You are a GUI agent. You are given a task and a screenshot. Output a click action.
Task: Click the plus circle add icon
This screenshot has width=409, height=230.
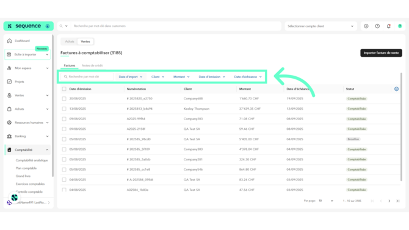366,26
